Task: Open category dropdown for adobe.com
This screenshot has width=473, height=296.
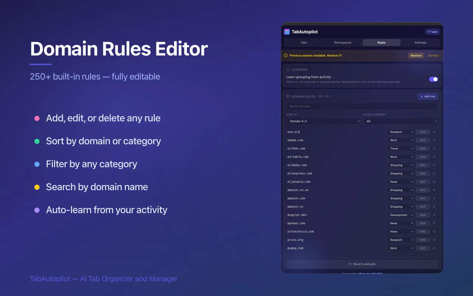Action: pos(401,140)
